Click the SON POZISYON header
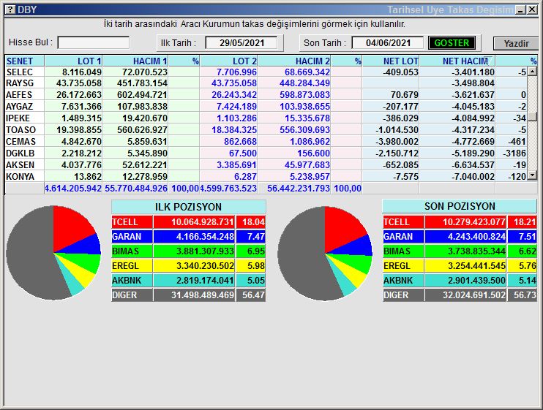This screenshot has height=410, width=543. click(460, 206)
